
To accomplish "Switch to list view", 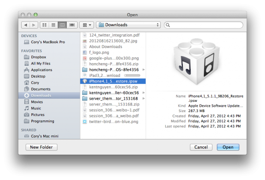I will 53,25.
